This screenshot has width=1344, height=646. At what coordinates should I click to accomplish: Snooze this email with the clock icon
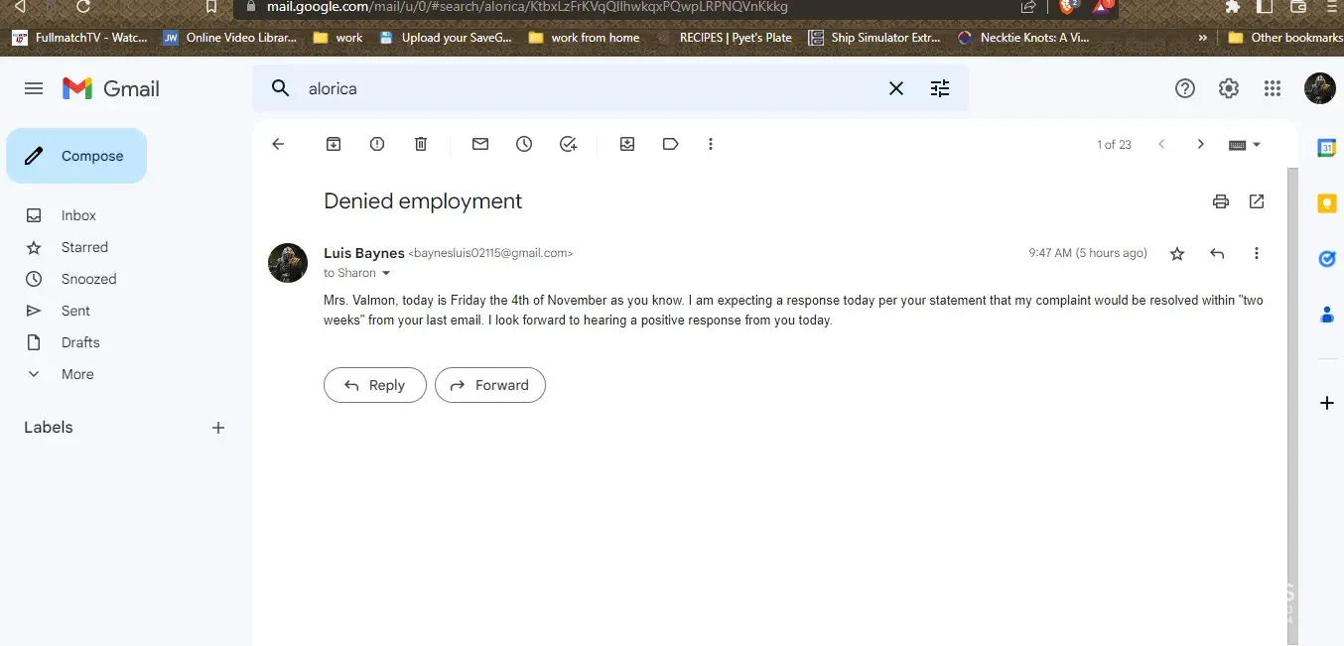click(524, 144)
